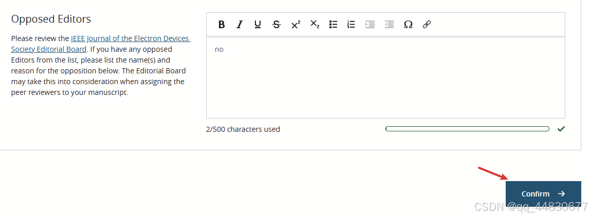Click the typed text 'no' in editor
Viewport: 590px width, 217px height.
tap(219, 49)
